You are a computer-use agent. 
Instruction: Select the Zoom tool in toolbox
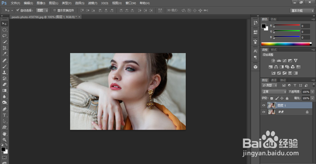point(4,139)
